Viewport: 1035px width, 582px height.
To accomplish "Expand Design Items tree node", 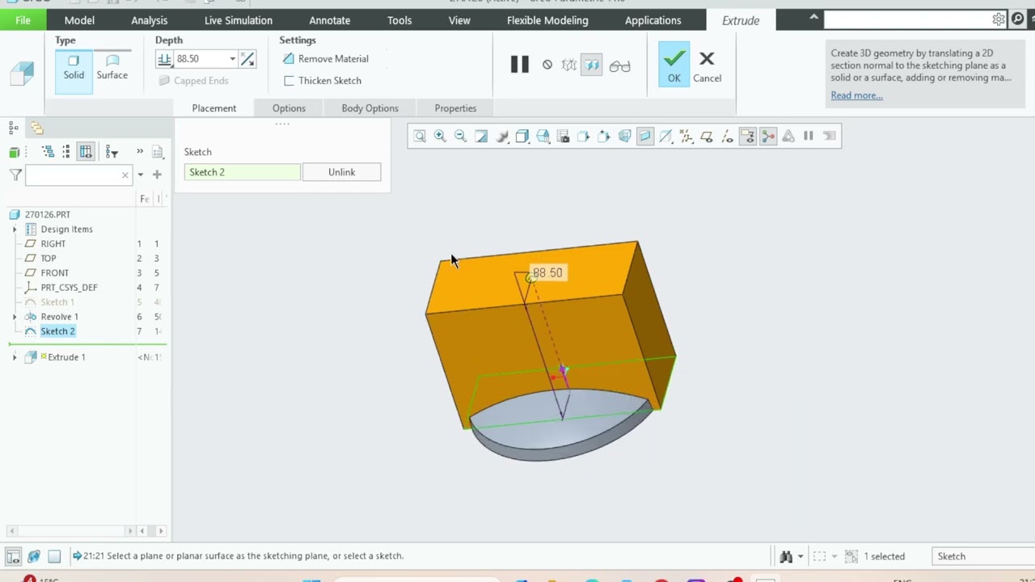I will [14, 230].
